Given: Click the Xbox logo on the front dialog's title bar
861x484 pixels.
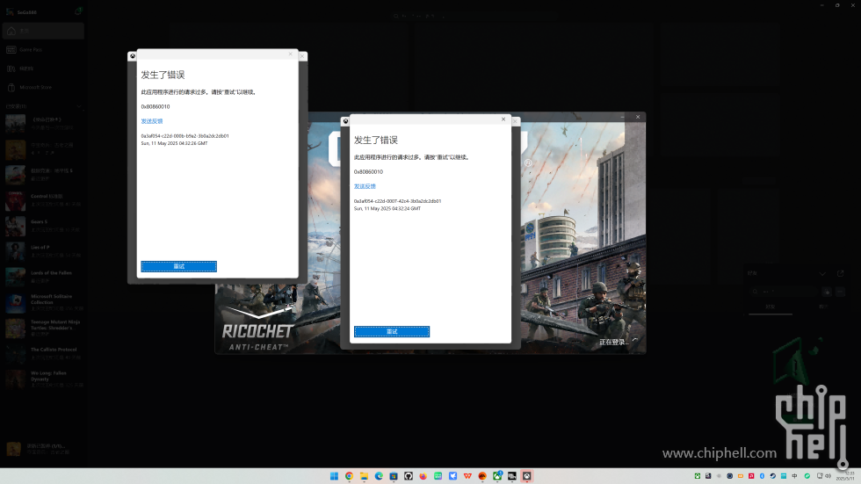Looking at the screenshot, I should coord(345,121).
